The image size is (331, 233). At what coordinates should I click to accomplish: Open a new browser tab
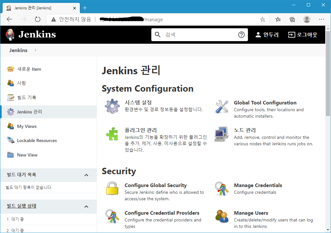click(x=85, y=8)
